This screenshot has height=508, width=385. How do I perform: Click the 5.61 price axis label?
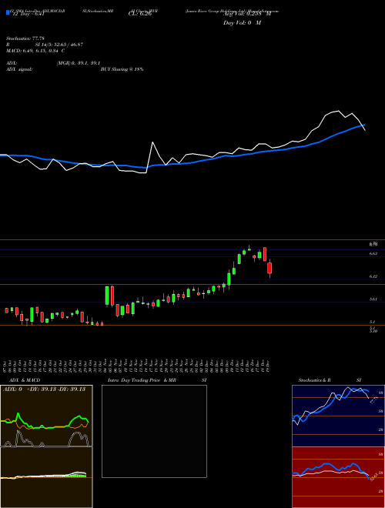click(x=373, y=299)
